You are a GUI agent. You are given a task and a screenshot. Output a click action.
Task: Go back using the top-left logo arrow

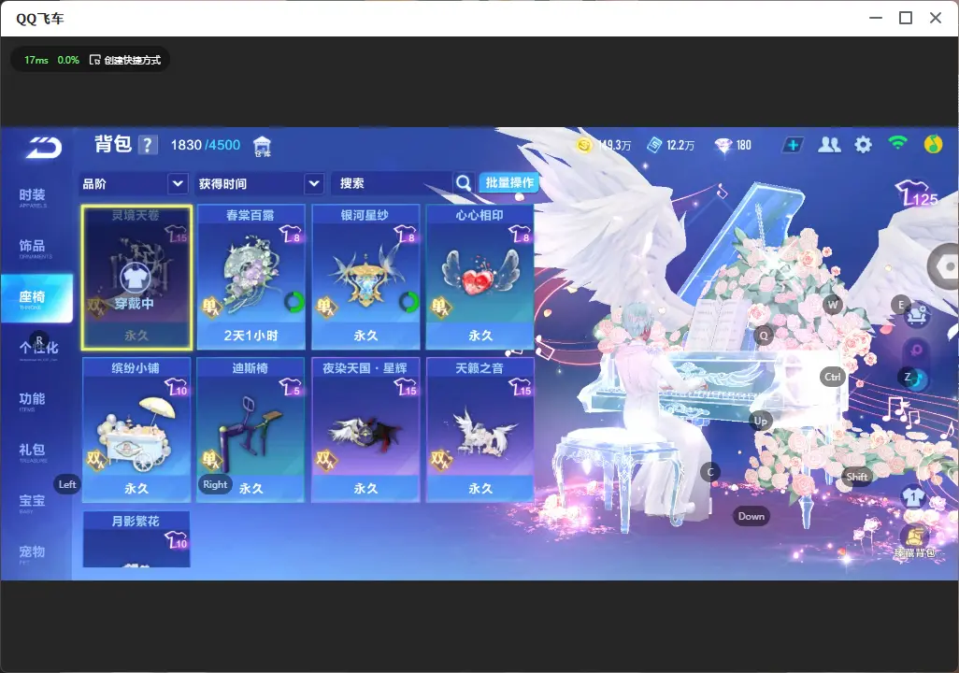point(44,148)
